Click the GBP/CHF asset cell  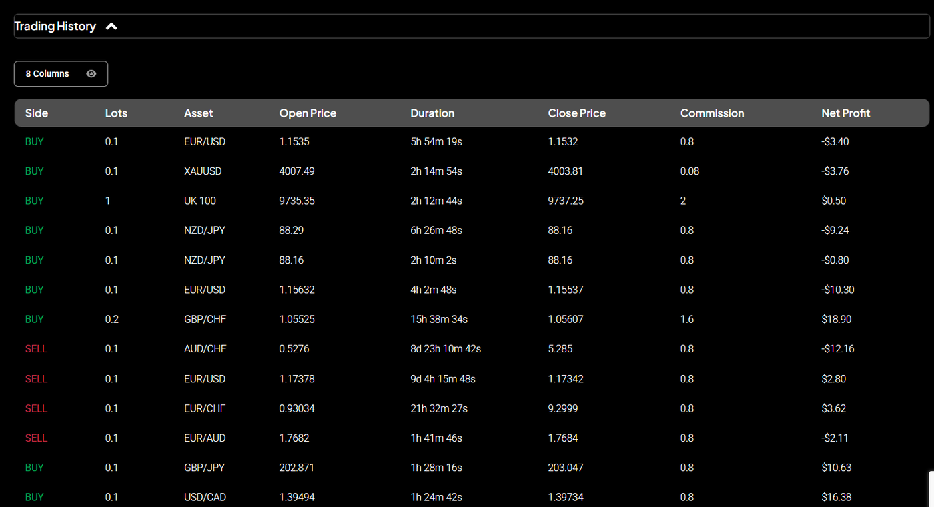pos(205,320)
